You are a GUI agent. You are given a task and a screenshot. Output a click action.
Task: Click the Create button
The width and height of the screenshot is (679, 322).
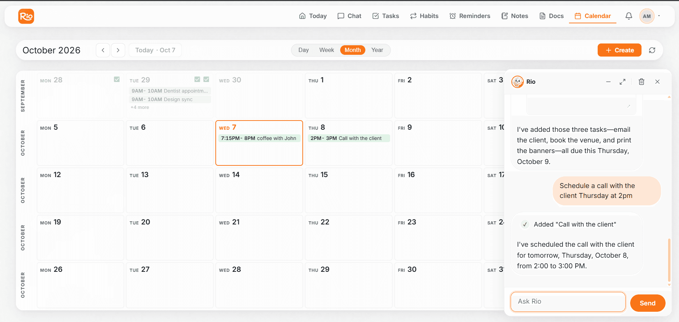point(620,50)
